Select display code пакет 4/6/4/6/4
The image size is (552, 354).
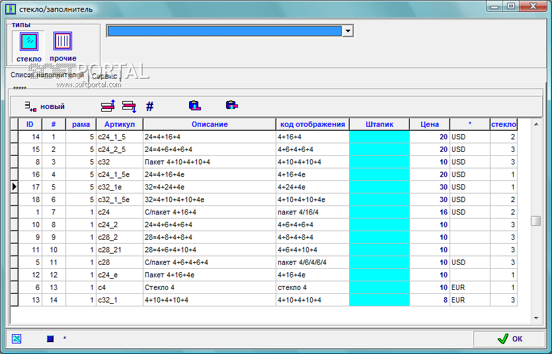(x=313, y=263)
